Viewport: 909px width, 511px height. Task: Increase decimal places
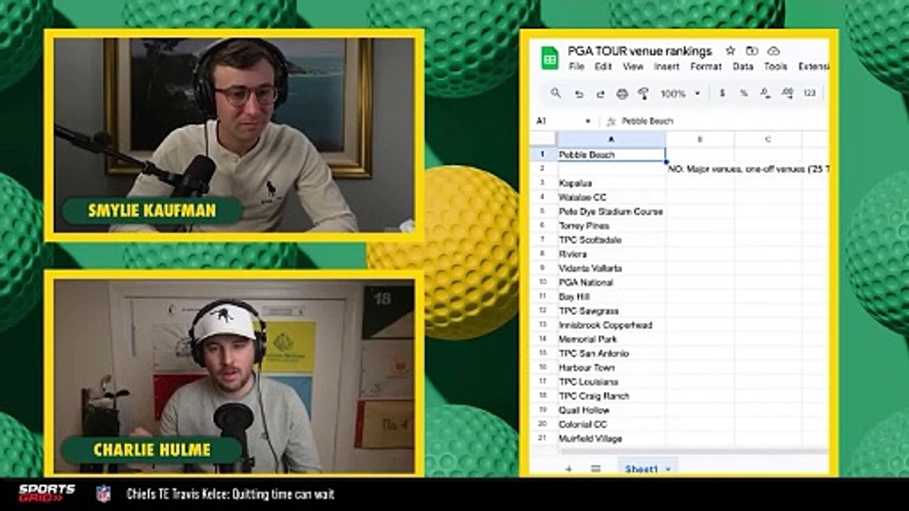tap(787, 94)
